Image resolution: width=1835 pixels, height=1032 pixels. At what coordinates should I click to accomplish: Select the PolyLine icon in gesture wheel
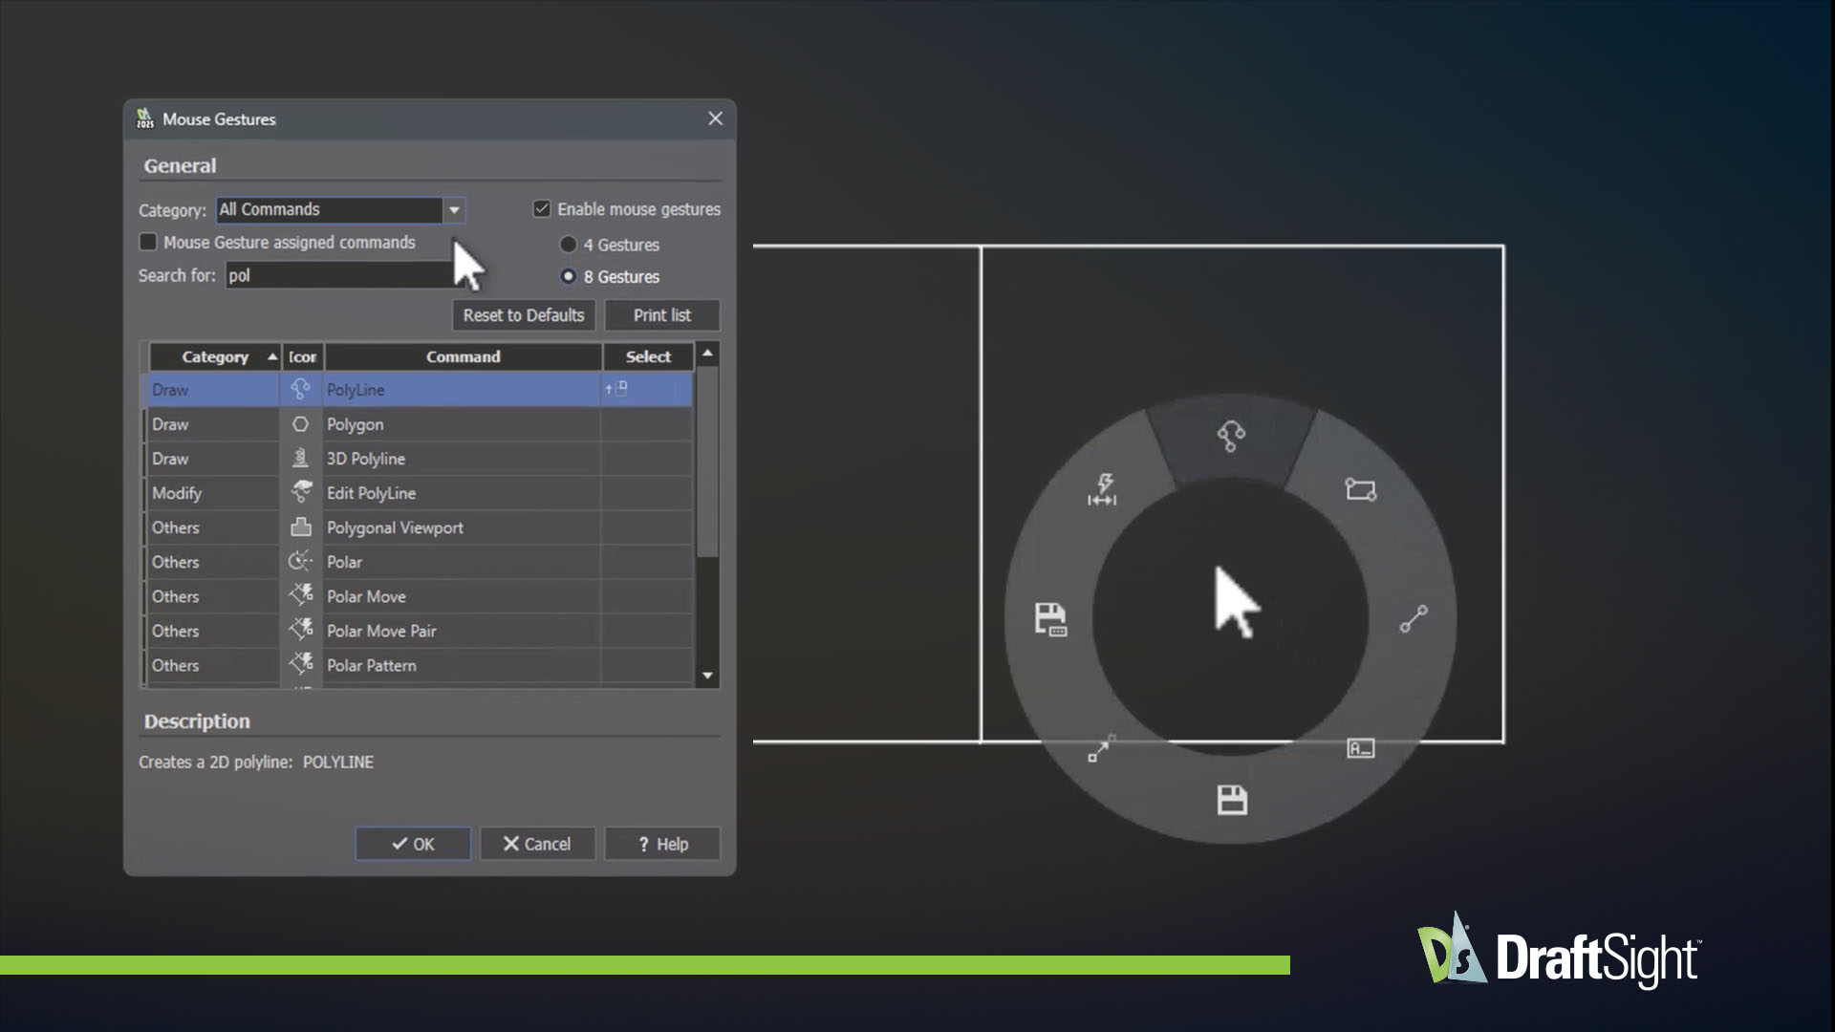pos(1231,437)
